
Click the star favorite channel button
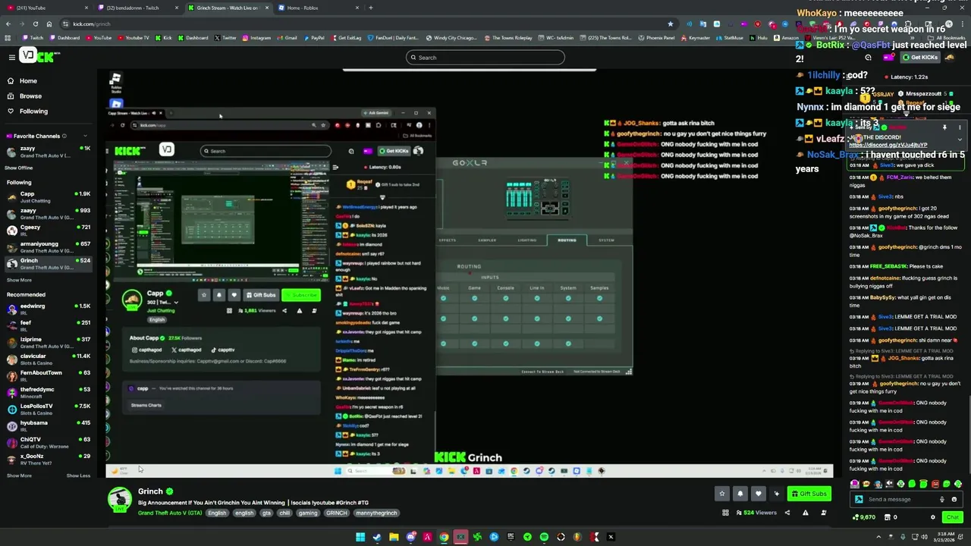(x=722, y=494)
